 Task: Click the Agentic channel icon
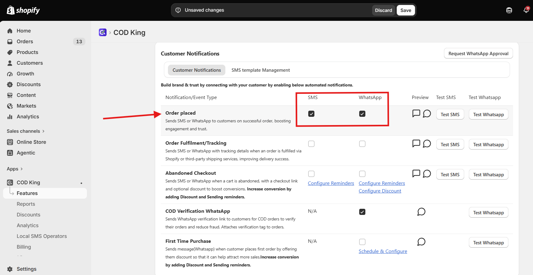[x=10, y=153]
